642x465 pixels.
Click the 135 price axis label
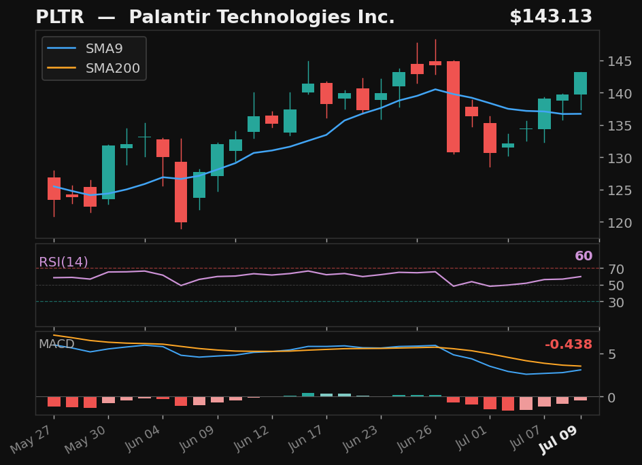tap(620, 126)
